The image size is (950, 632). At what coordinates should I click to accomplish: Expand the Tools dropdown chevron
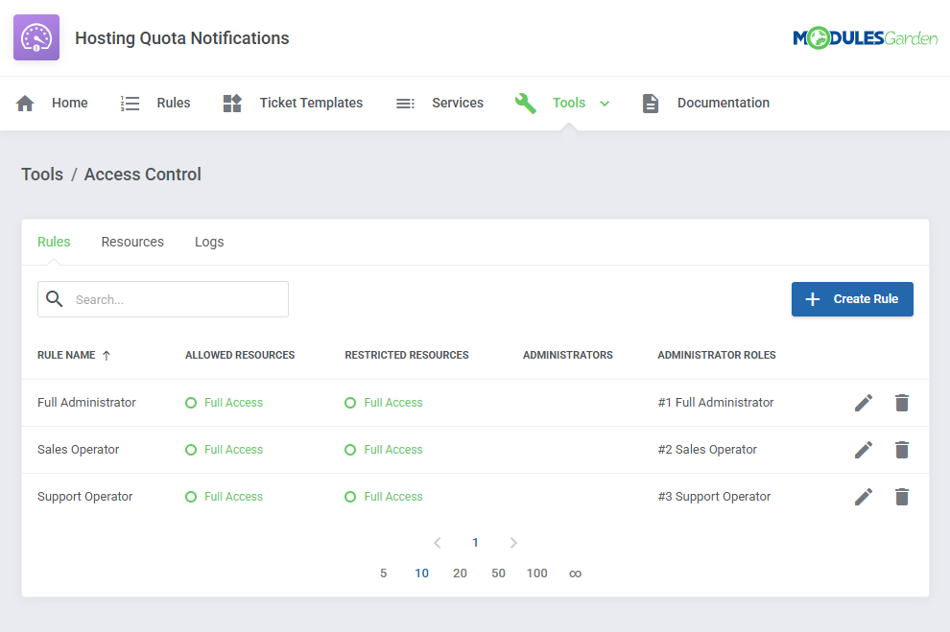point(604,104)
